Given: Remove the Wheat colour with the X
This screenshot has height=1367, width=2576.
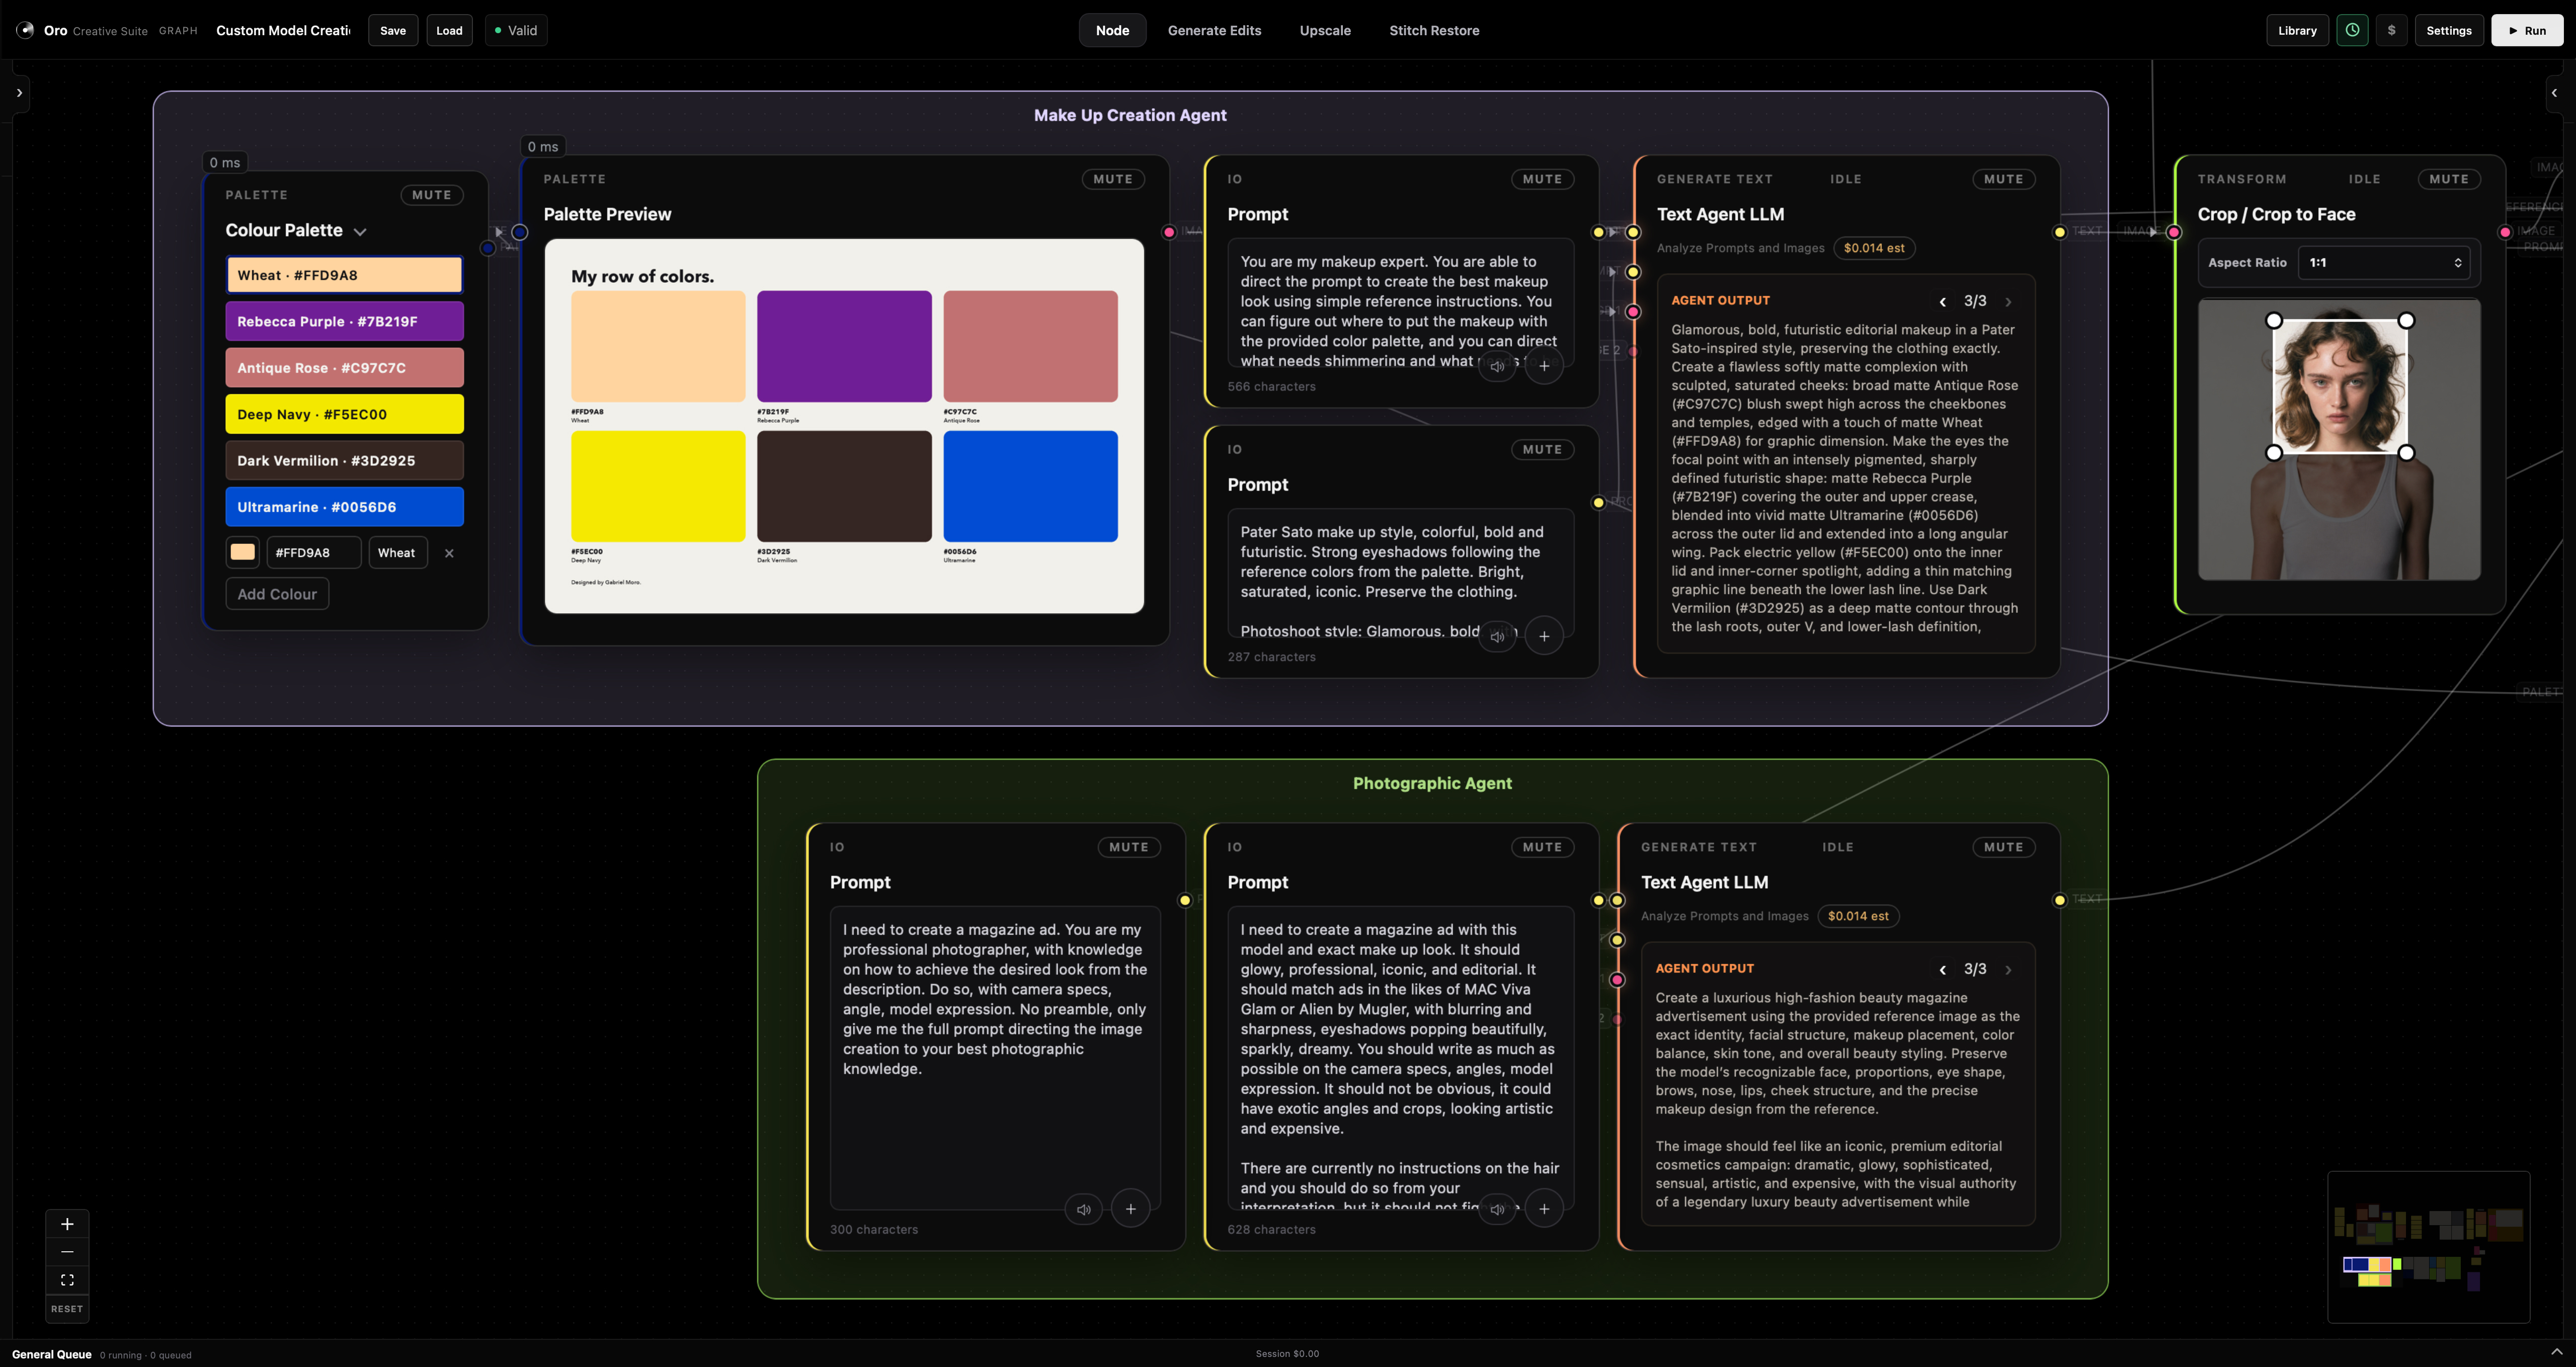Looking at the screenshot, I should [x=449, y=553].
